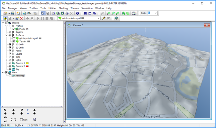Open the dropdown arrow next to grayed copy icon
216x128 pixels.
click(x=14, y=18)
